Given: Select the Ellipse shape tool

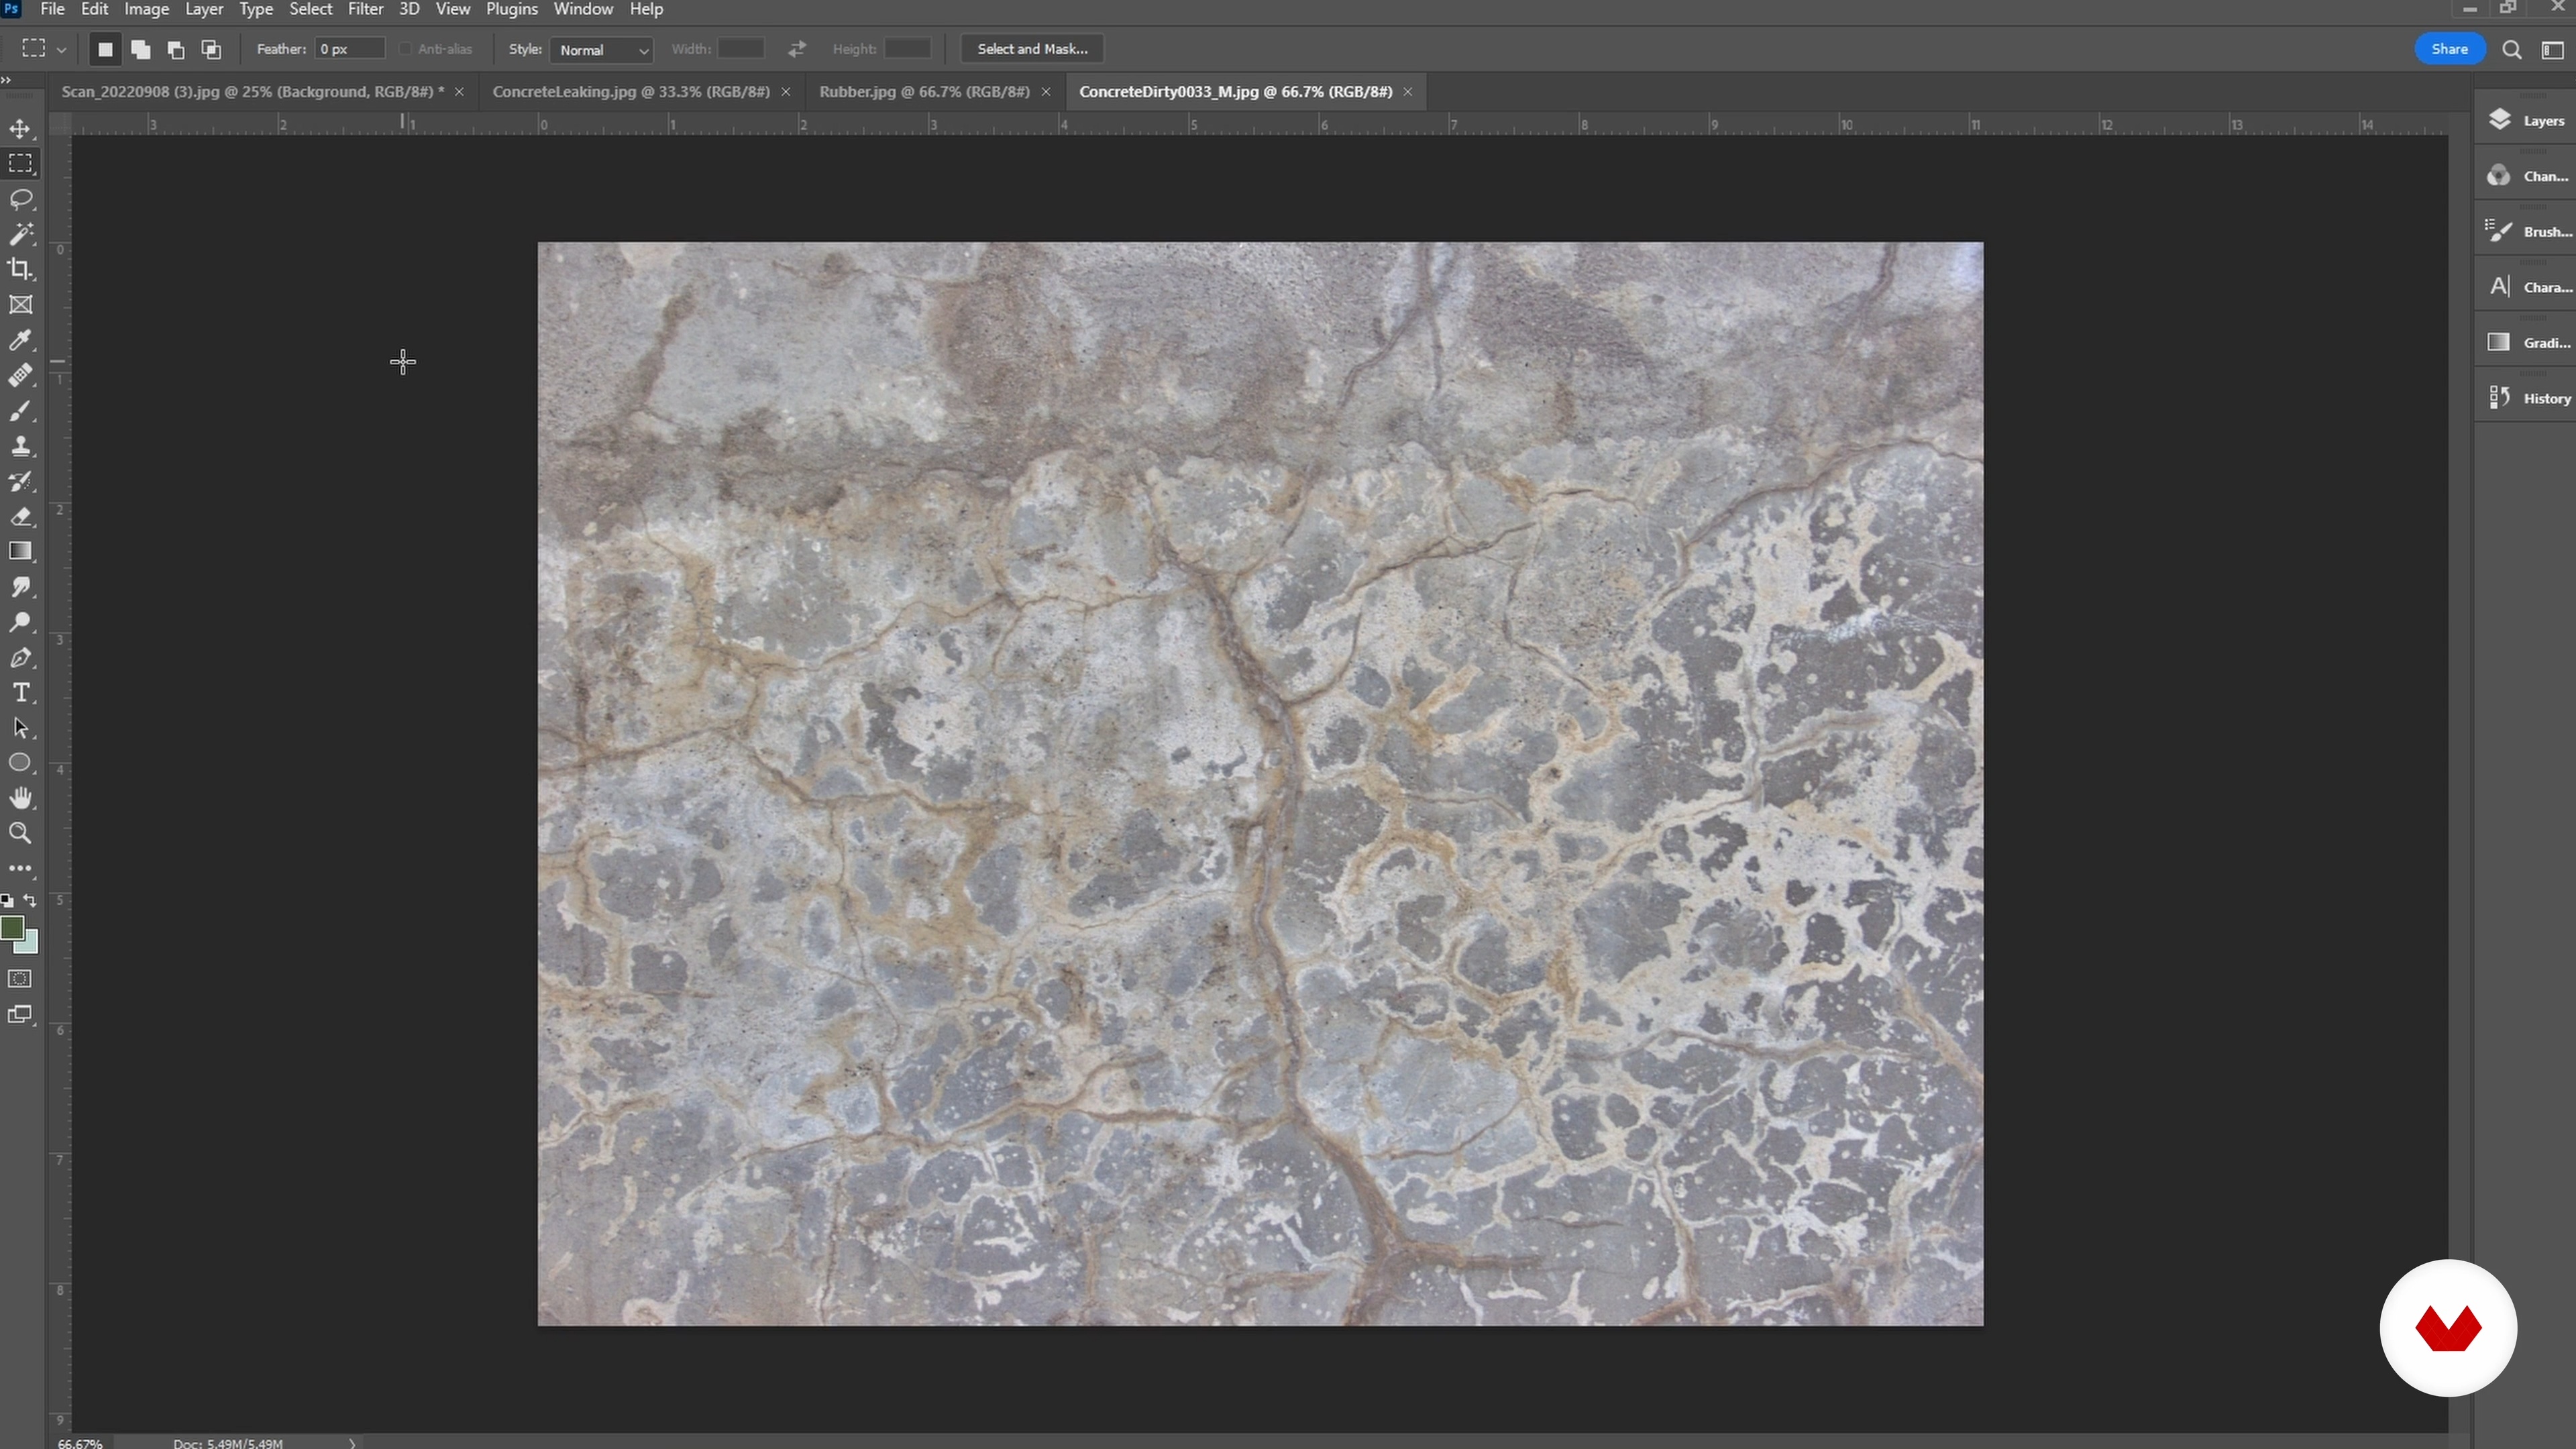Looking at the screenshot, I should 20,763.
